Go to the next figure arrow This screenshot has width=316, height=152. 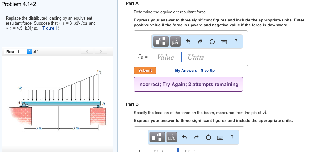100,51
